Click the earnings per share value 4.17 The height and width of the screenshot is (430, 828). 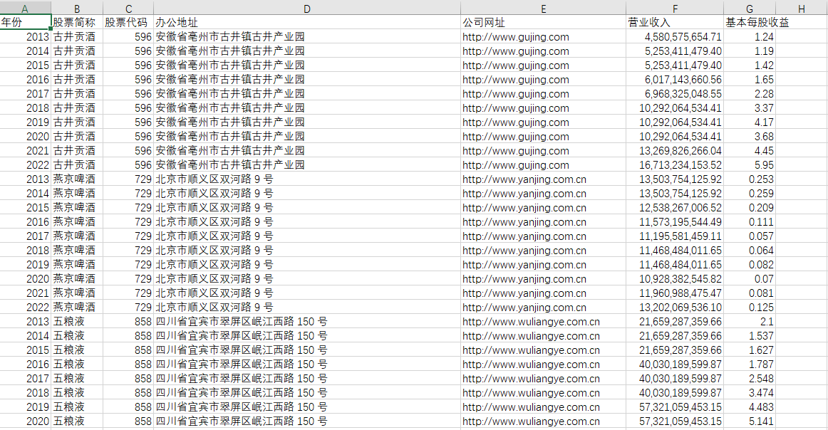pyautogui.click(x=750, y=122)
